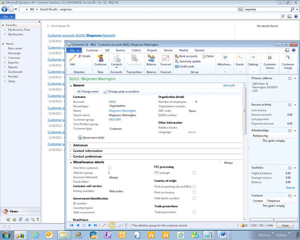This screenshot has height=240, width=300.
Task: Open Outlook from the taskbar
Action: (49, 235)
